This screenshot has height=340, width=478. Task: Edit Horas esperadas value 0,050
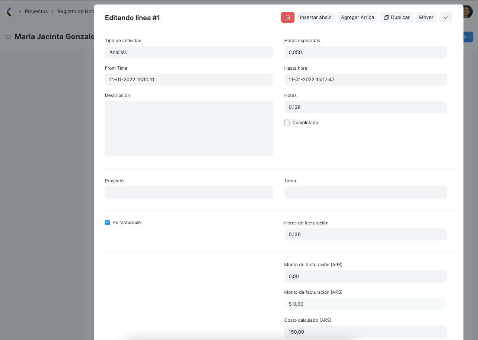click(366, 52)
